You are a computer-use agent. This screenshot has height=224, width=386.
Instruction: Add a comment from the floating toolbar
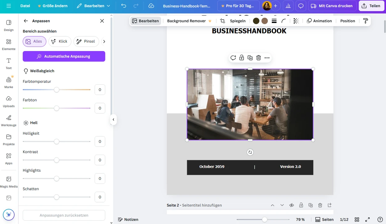(233, 58)
